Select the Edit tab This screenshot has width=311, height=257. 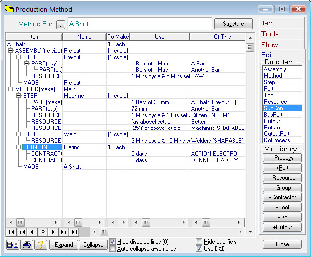[267, 55]
